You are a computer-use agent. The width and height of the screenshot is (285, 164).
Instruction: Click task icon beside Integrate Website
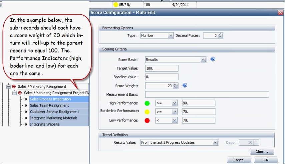click(26, 124)
